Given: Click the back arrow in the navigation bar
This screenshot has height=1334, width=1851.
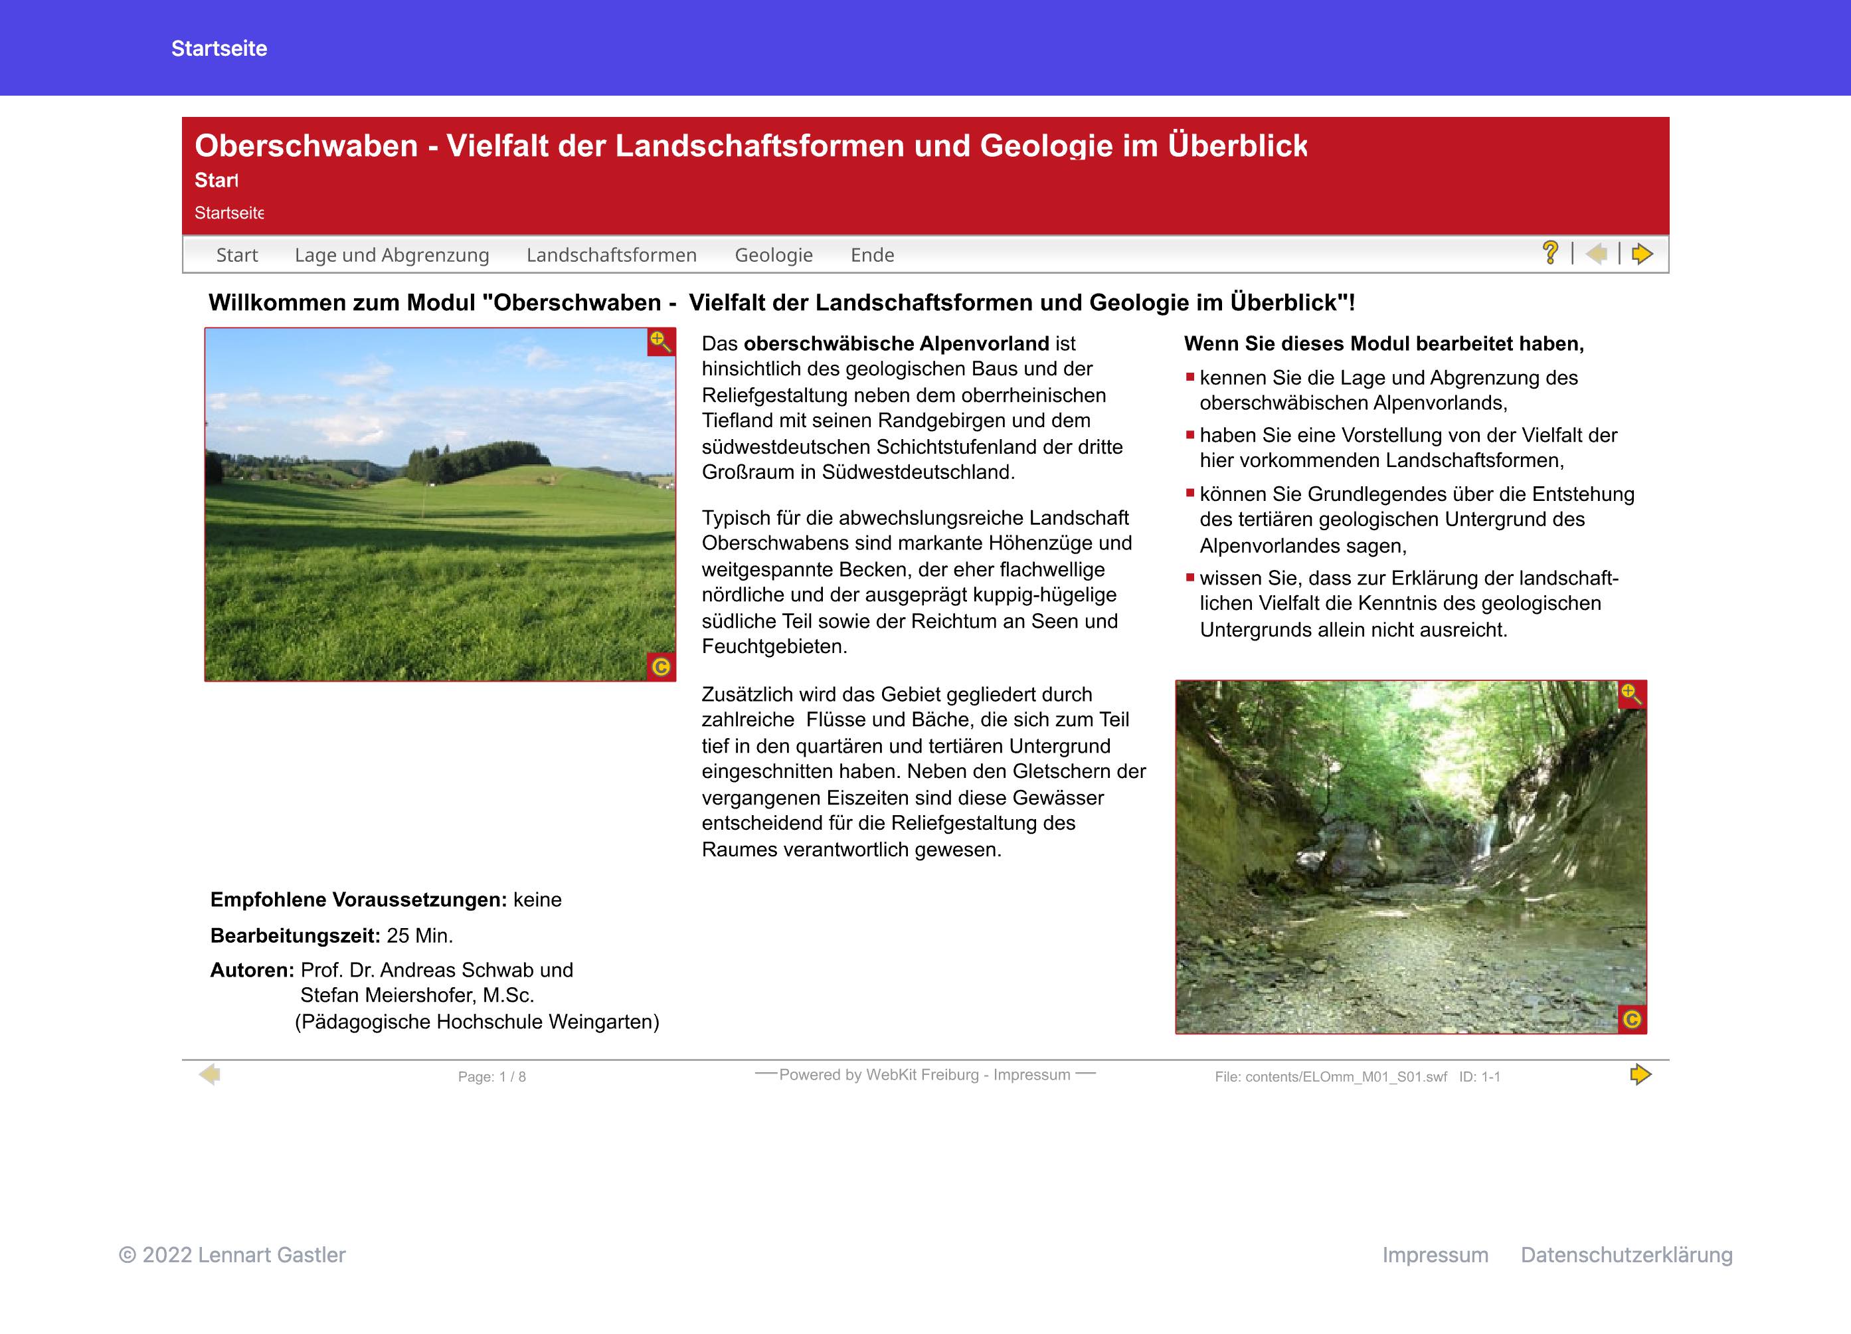Looking at the screenshot, I should (x=1595, y=254).
